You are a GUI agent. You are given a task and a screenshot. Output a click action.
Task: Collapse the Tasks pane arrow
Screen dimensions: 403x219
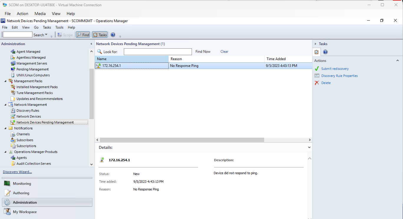[315, 44]
